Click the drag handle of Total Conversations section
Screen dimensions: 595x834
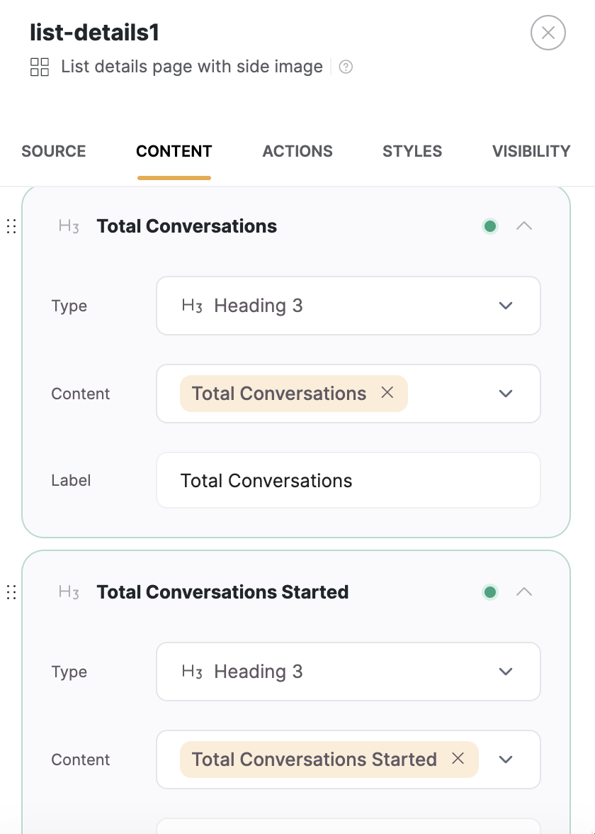click(x=11, y=226)
